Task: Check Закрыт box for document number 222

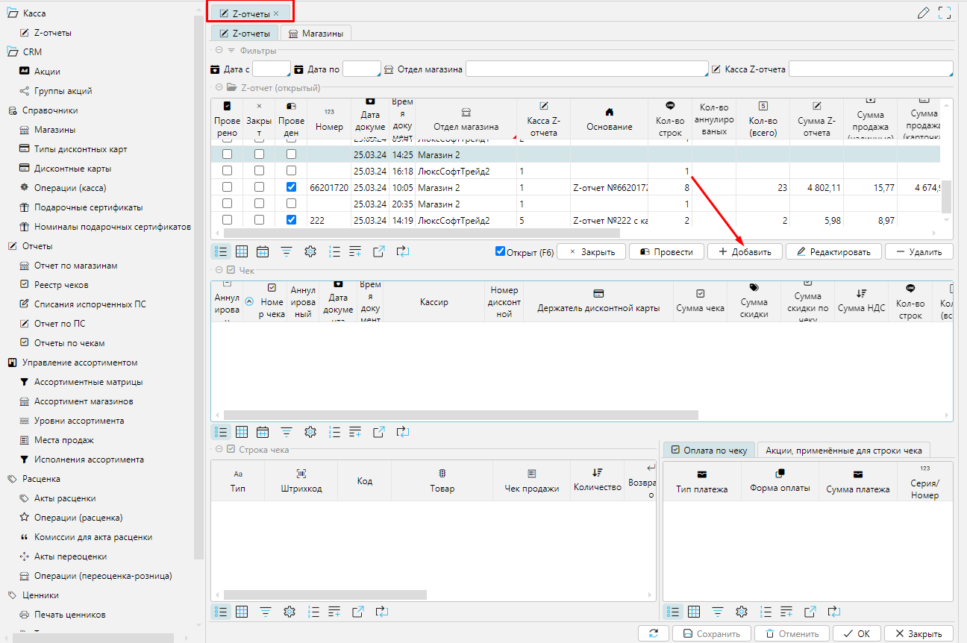Action: 259,219
